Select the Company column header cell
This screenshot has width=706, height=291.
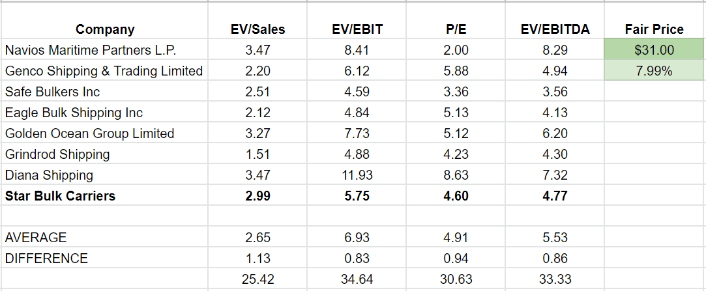point(105,29)
